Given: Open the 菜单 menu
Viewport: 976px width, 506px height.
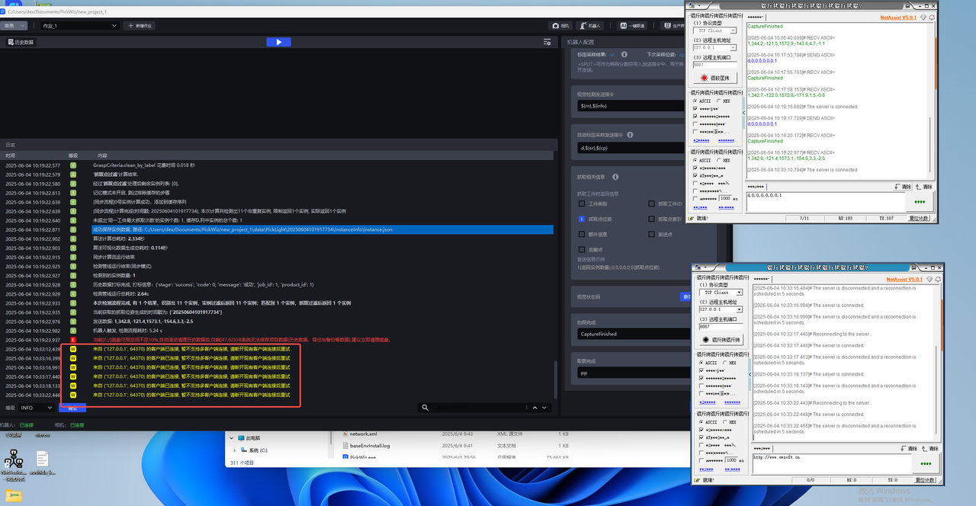Looking at the screenshot, I should tap(14, 25).
